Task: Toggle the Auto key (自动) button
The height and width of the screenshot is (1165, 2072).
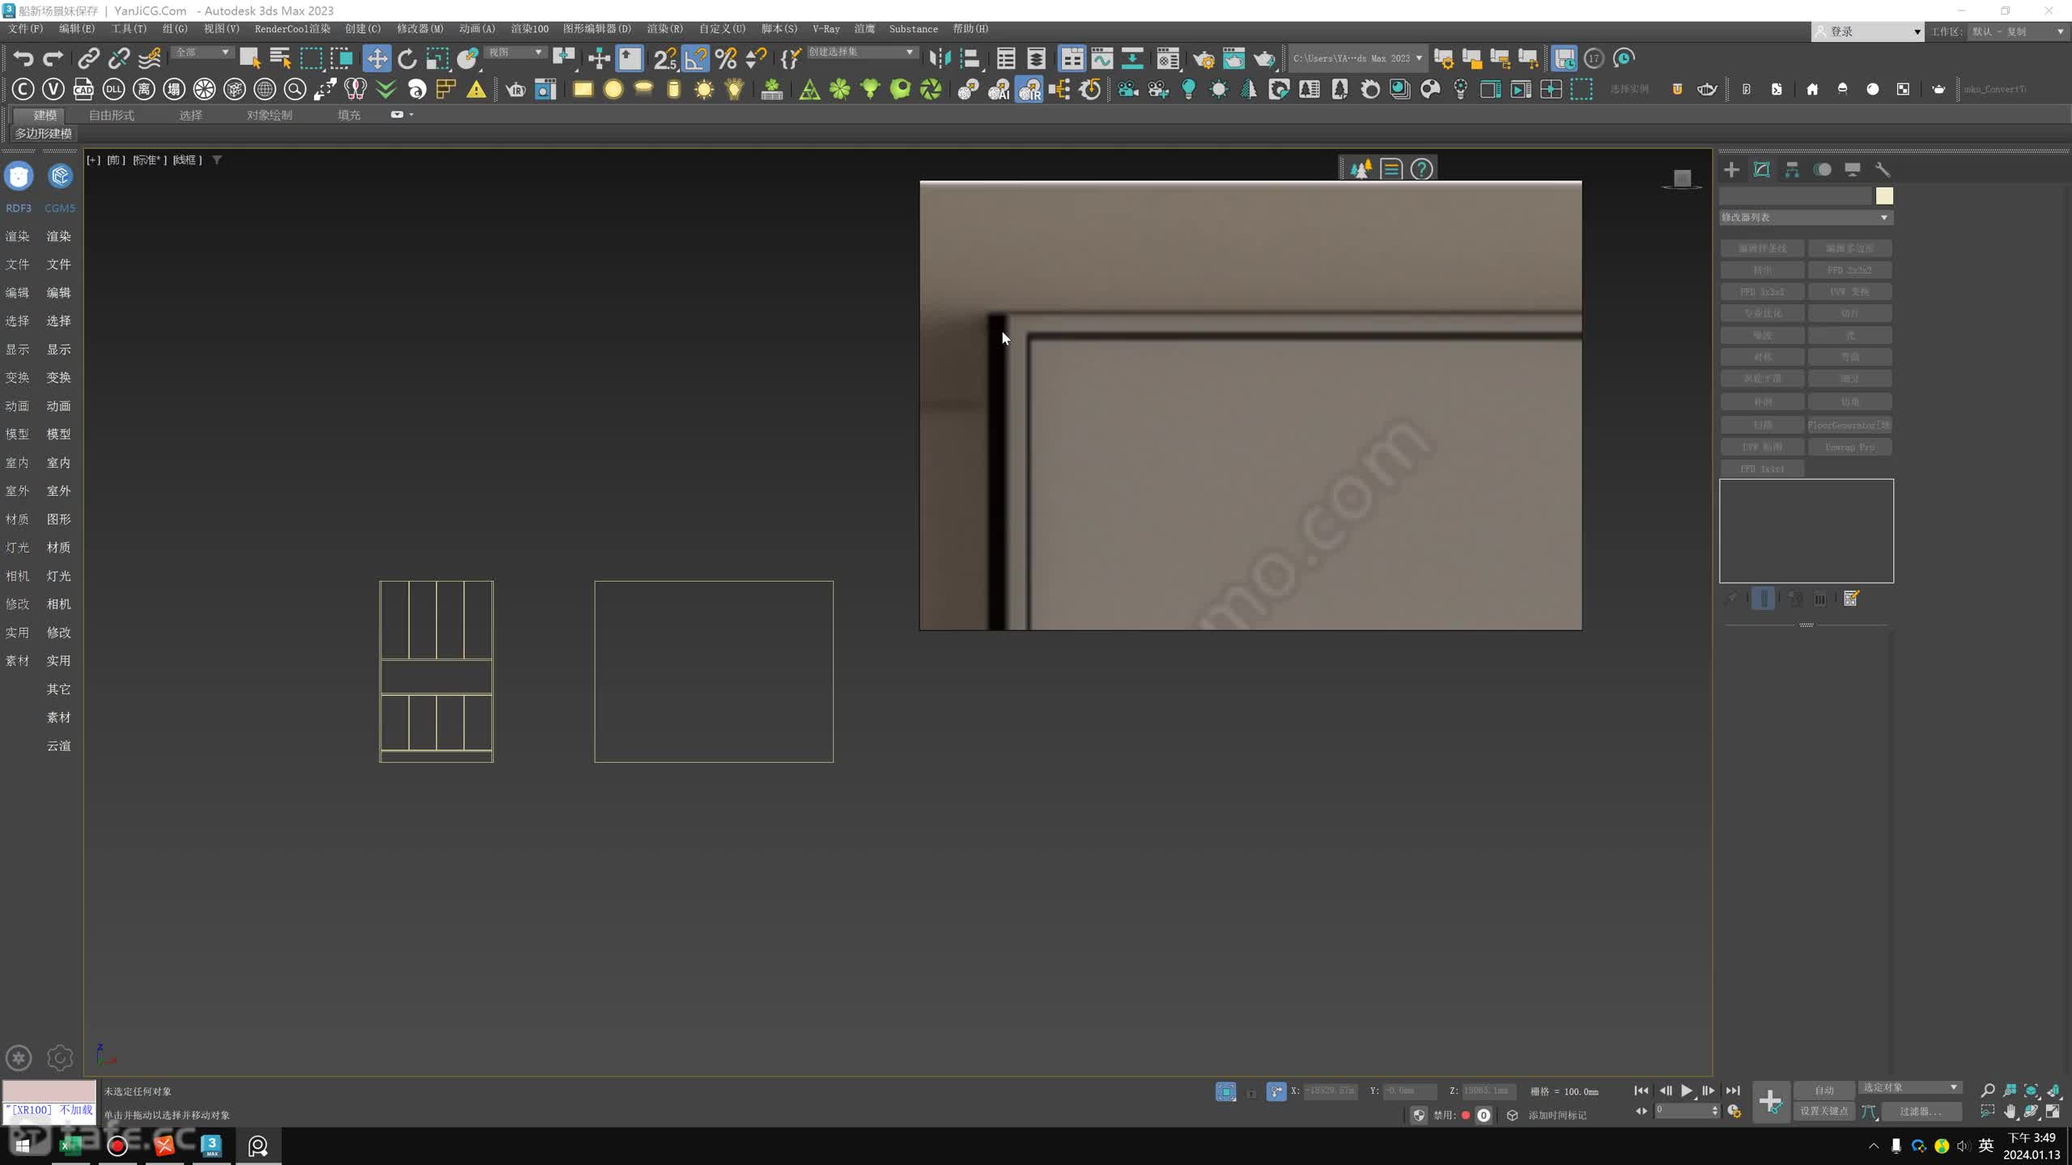Action: [x=1824, y=1090]
